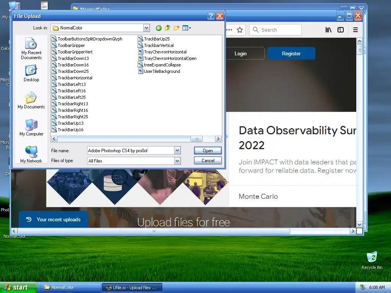Click the Data Observability ad headline
Viewport: 391px width, 293px height.
click(297, 138)
